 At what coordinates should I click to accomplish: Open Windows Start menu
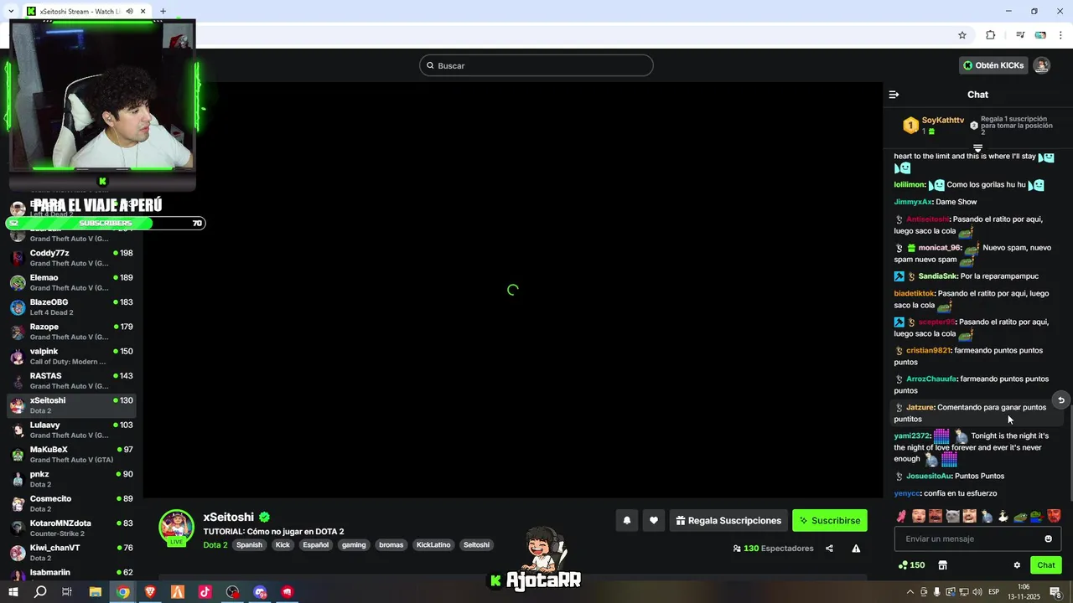[x=13, y=592]
